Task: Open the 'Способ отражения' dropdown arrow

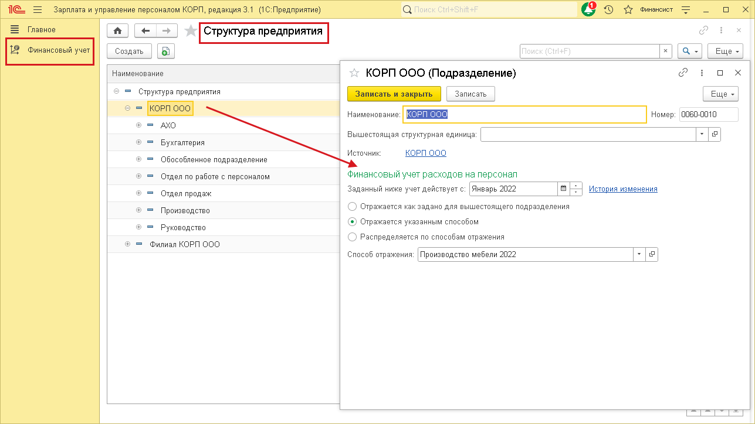Action: 638,255
